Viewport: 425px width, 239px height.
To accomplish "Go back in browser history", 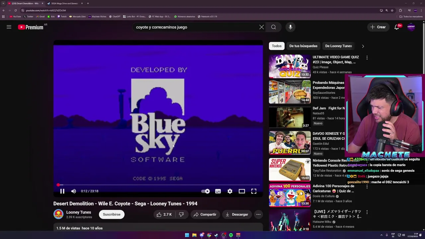I will click(3, 10).
